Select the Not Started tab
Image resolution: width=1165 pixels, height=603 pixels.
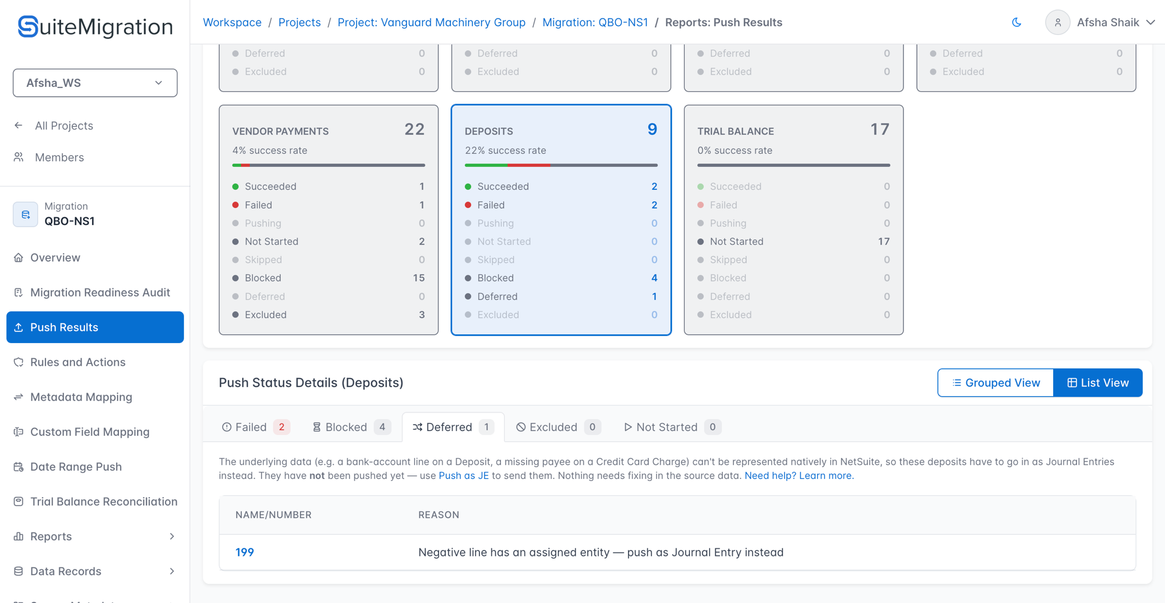[672, 427]
